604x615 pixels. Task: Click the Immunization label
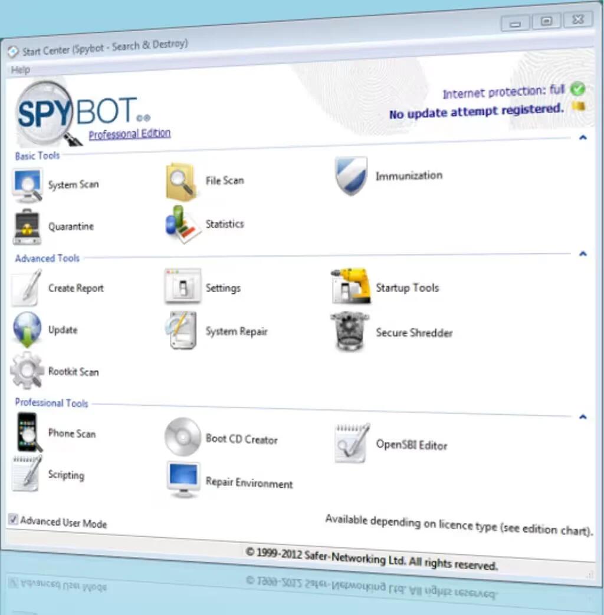pos(409,176)
